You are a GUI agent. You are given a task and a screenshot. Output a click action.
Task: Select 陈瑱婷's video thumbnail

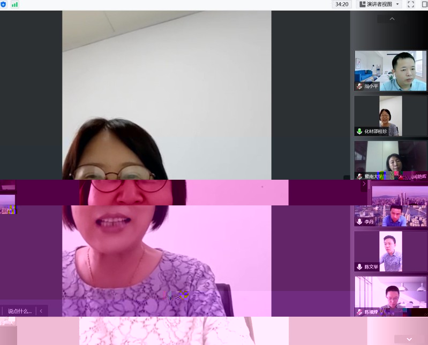coord(391,296)
